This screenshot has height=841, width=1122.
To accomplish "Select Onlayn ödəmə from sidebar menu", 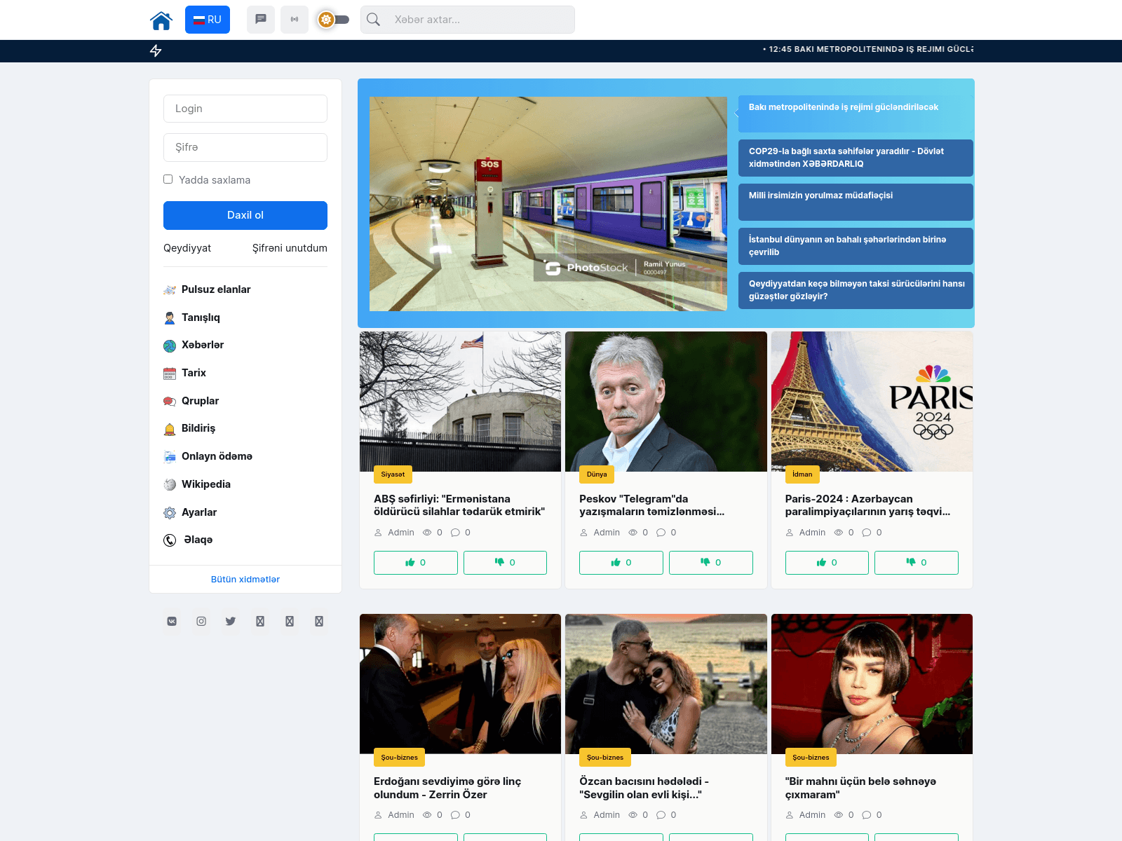I will click(216, 456).
